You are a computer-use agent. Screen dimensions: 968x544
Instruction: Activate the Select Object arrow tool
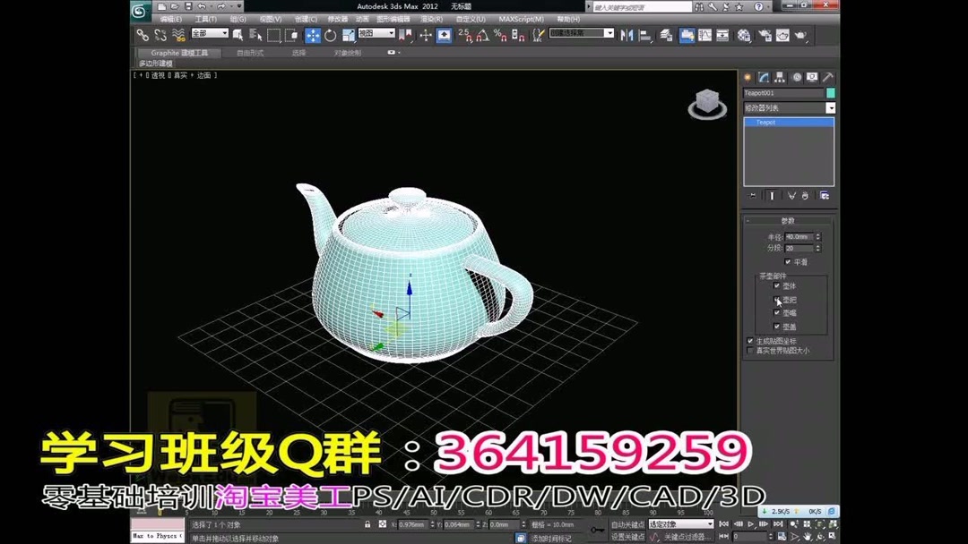[239, 36]
